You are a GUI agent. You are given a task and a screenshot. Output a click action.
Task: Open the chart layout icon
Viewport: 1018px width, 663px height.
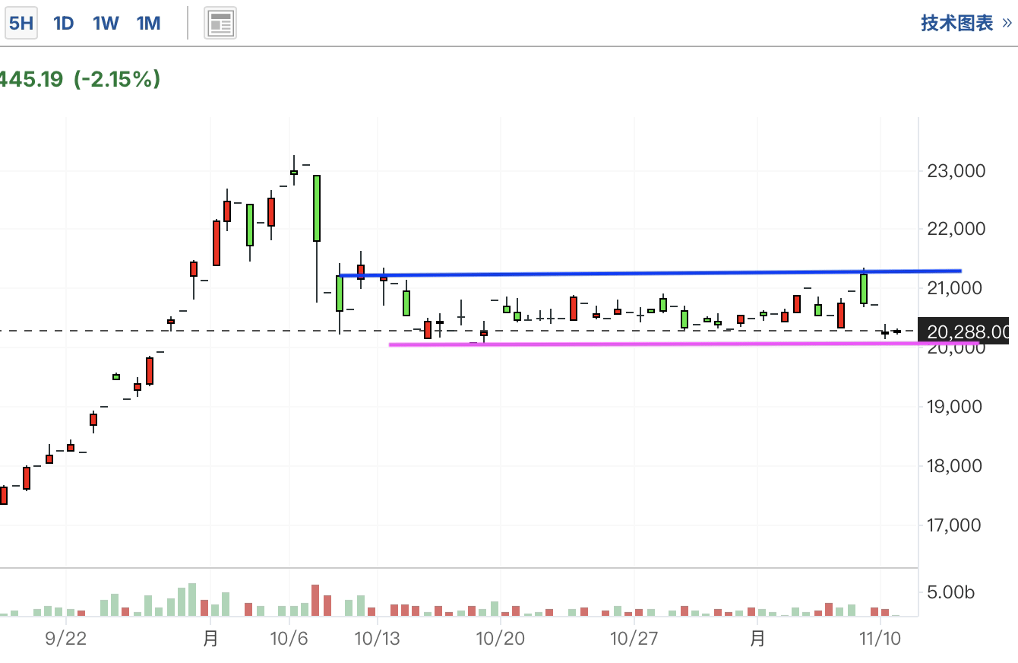[x=220, y=24]
